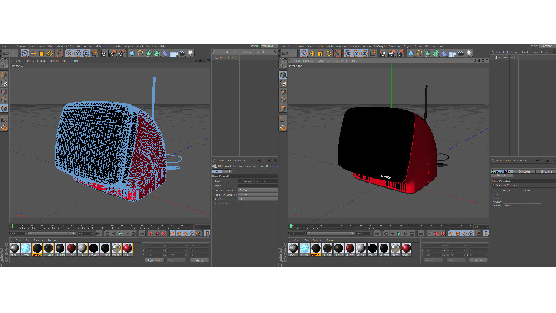Viewport: 556px width, 313px height.
Task: Click the Undo icon in the toolbar
Action: click(7, 53)
